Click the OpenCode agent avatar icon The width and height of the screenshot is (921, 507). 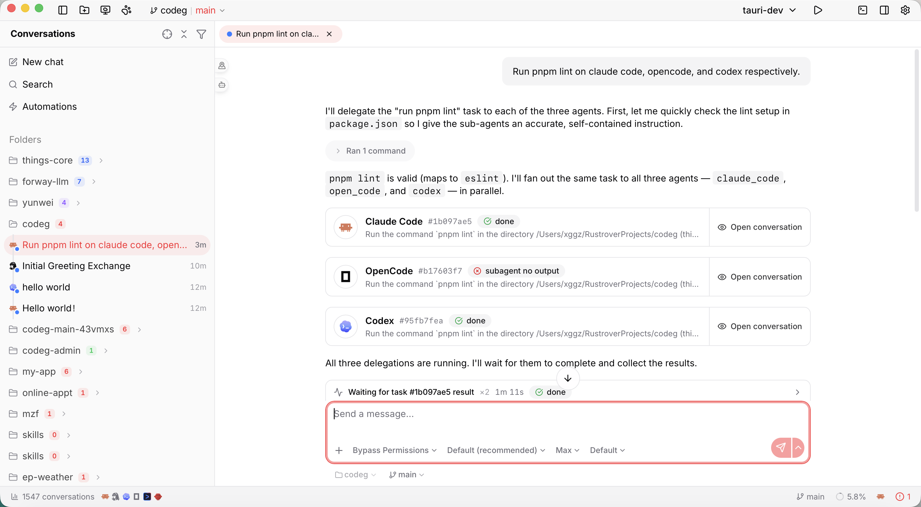pos(345,277)
